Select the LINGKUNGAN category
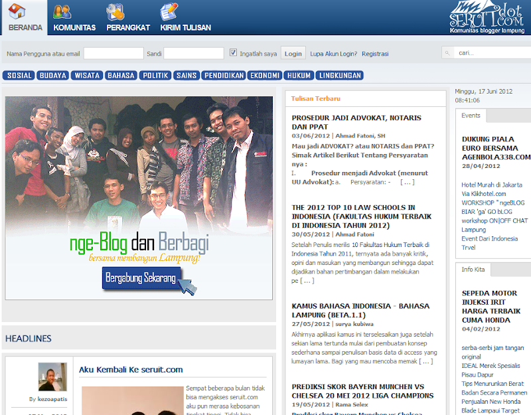Screen dimensions: 531x415 [x=340, y=75]
